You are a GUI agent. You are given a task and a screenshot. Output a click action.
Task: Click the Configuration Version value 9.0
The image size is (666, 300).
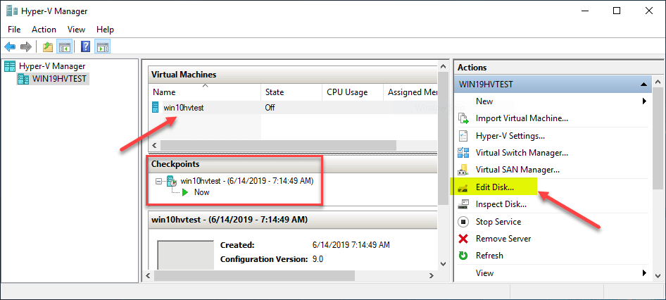click(x=318, y=259)
